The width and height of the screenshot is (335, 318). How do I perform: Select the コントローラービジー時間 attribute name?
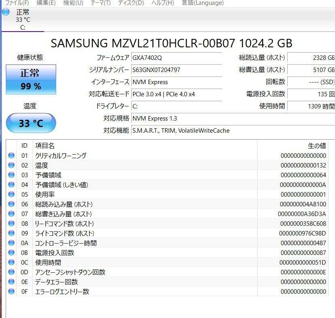[x=66, y=243]
